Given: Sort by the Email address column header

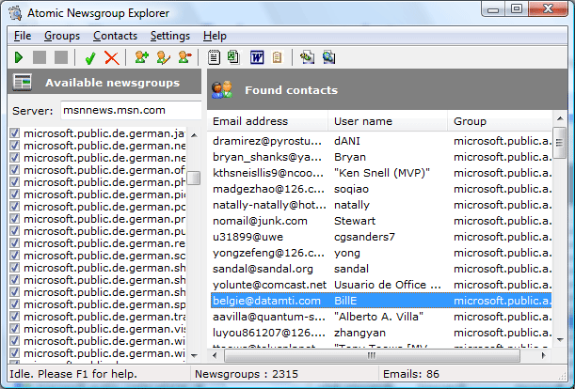Looking at the screenshot, I should point(267,121).
